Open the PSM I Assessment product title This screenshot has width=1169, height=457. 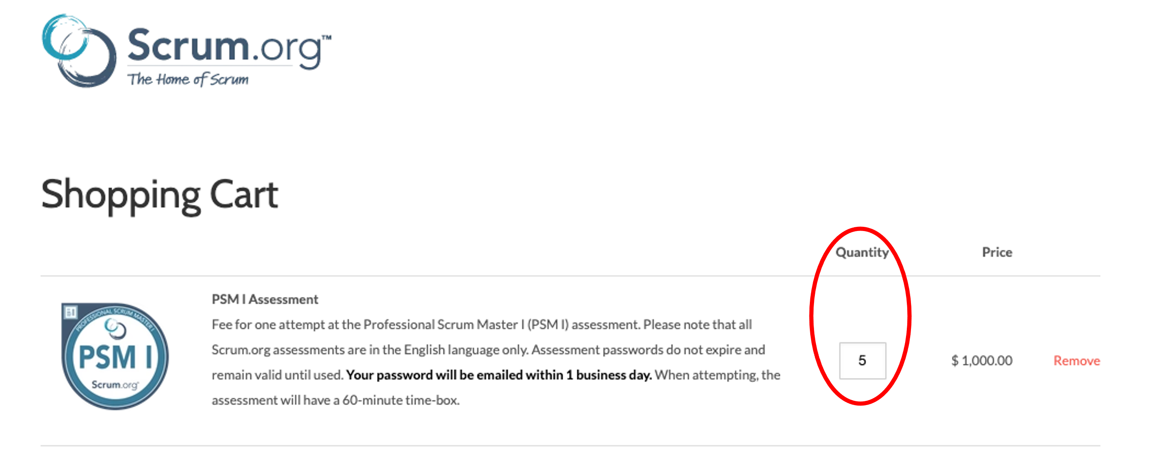265,300
